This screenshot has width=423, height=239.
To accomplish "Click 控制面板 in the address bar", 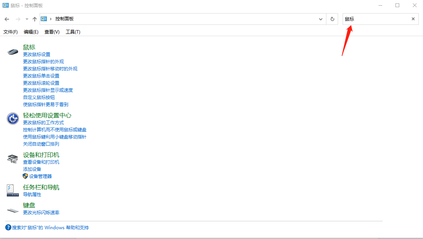I will point(65,18).
